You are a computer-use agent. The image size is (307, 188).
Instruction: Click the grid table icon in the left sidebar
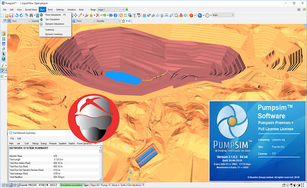coord(3,44)
